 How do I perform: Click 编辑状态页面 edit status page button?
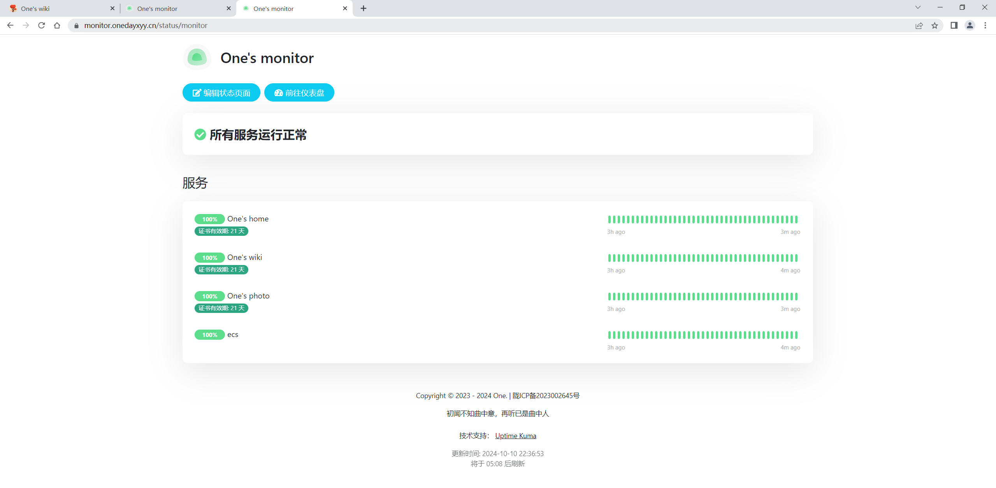(x=221, y=93)
